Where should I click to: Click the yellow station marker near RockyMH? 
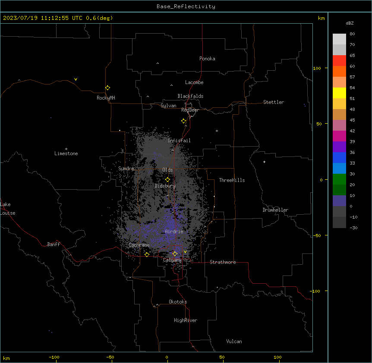coord(108,88)
